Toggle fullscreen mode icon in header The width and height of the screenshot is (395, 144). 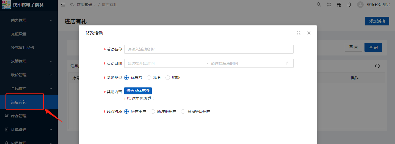[329, 5]
